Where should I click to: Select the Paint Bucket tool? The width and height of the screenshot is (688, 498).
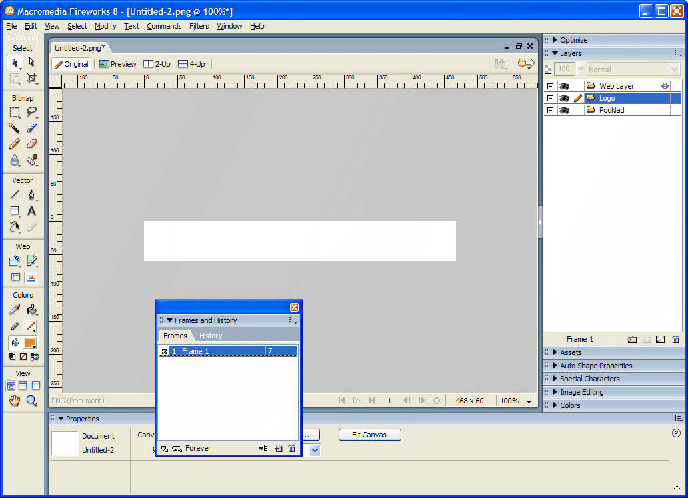pos(31,310)
